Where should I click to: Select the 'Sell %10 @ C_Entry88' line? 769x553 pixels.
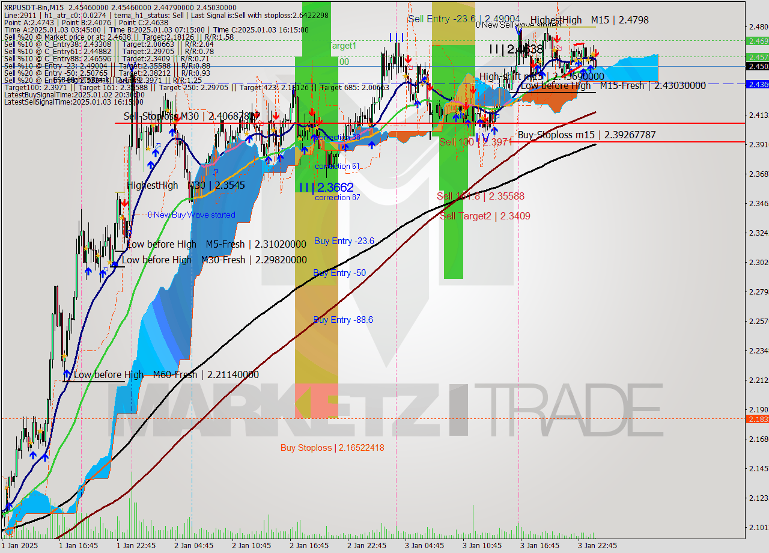tap(106, 58)
